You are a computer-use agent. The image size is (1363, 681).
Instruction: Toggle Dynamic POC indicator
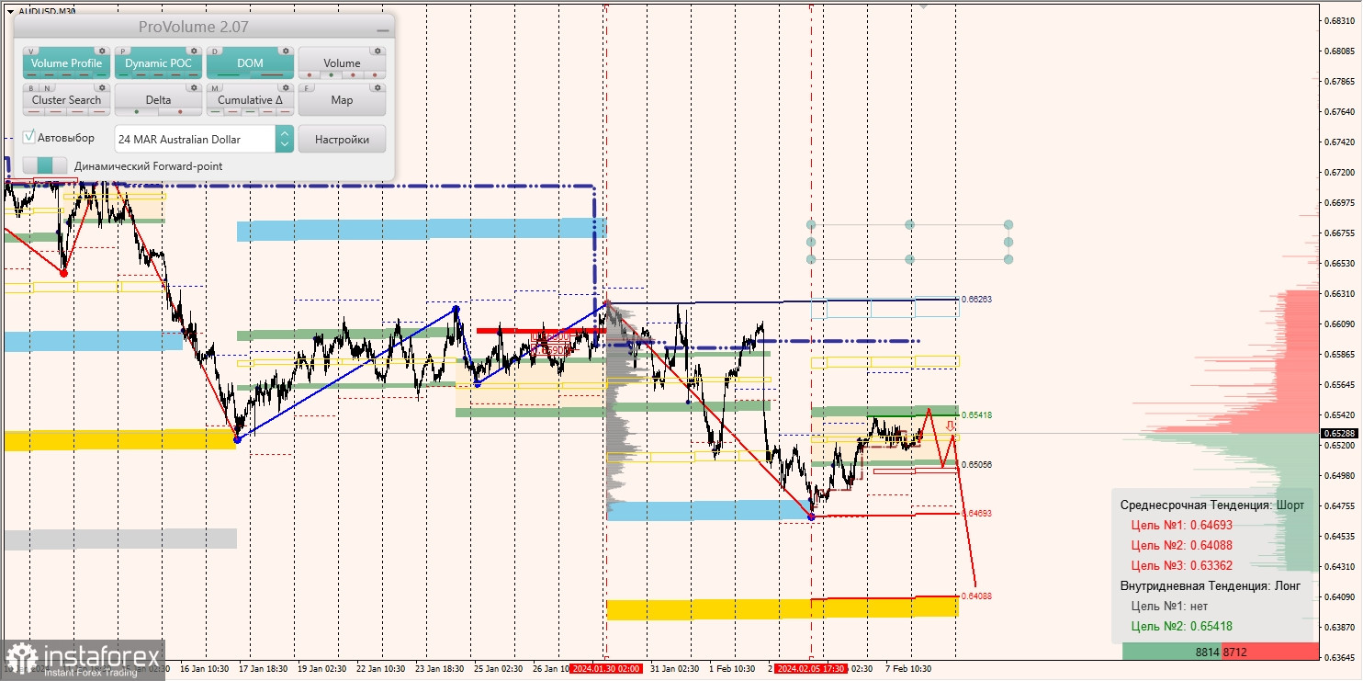(x=158, y=62)
